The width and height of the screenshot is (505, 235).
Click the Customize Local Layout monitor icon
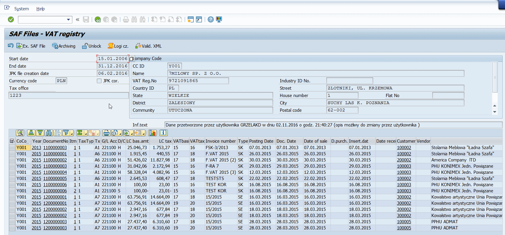point(219,20)
